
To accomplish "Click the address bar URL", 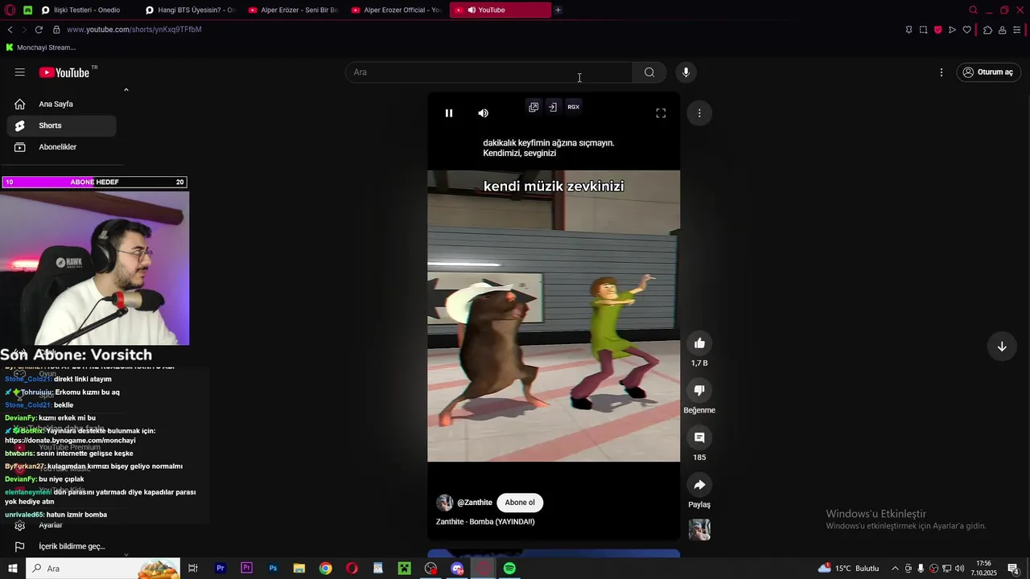I will [x=134, y=30].
